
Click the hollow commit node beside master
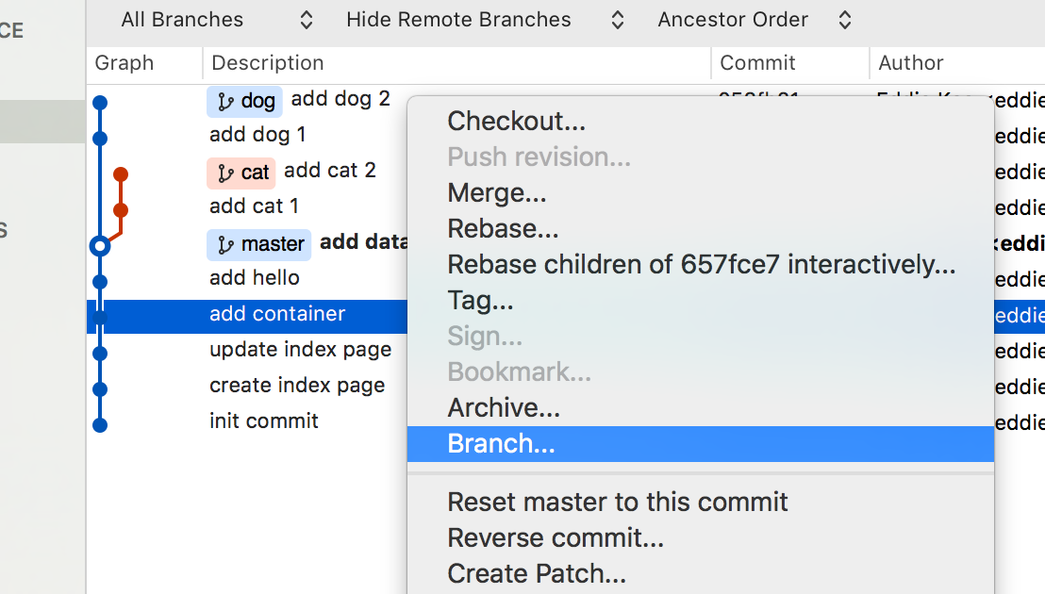click(x=100, y=244)
